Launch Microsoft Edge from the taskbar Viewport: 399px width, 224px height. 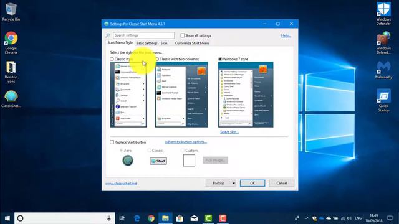(x=137, y=218)
